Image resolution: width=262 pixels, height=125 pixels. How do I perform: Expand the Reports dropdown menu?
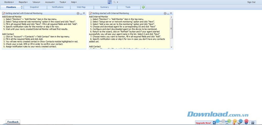coord(23,2)
